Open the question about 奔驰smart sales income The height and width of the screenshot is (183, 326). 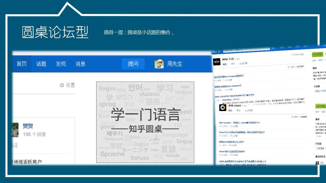click(232, 142)
